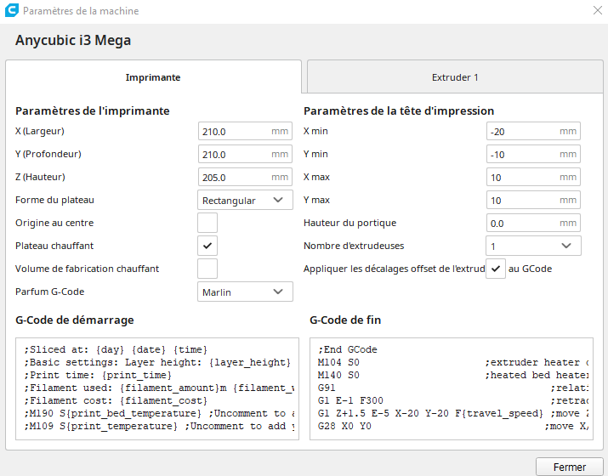The image size is (608, 476).
Task: Expand the Parfum G-Code dropdown
Action: (x=245, y=292)
